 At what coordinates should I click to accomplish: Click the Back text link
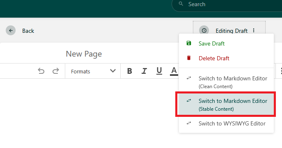coord(28,31)
